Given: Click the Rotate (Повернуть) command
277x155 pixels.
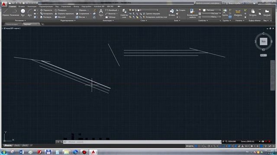Looking at the screenshot, I should [x=61, y=10].
